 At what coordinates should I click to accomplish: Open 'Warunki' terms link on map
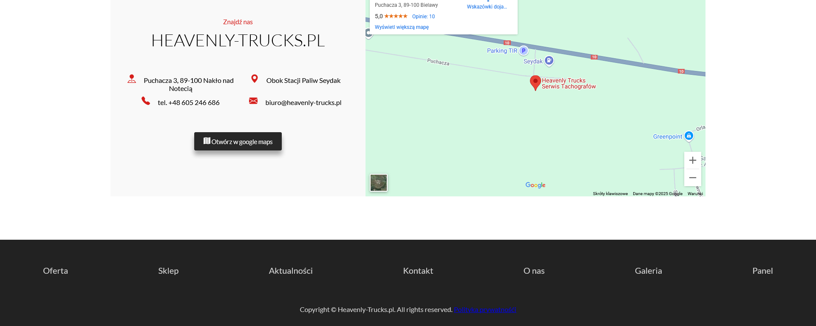[x=695, y=194]
